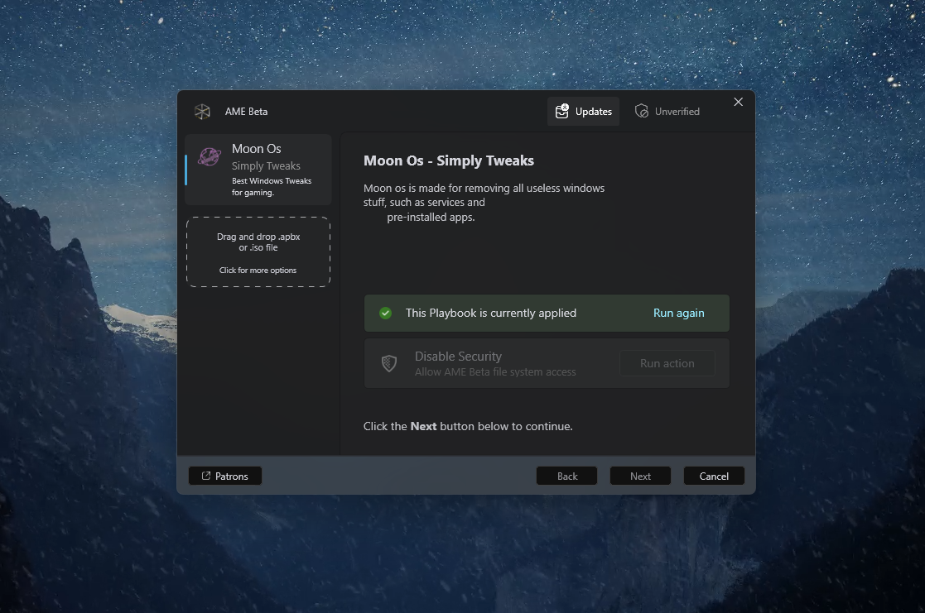Cancel the playbook wizard

(x=714, y=477)
